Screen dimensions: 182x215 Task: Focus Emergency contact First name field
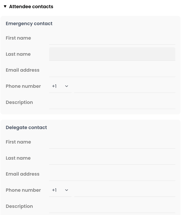point(112,38)
